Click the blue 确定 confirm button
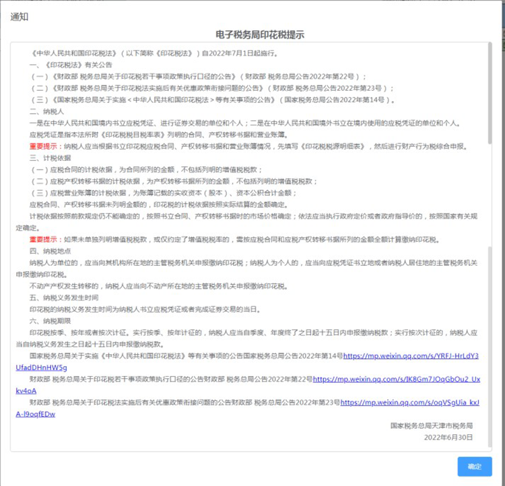The height and width of the screenshot is (486, 505). (x=475, y=466)
